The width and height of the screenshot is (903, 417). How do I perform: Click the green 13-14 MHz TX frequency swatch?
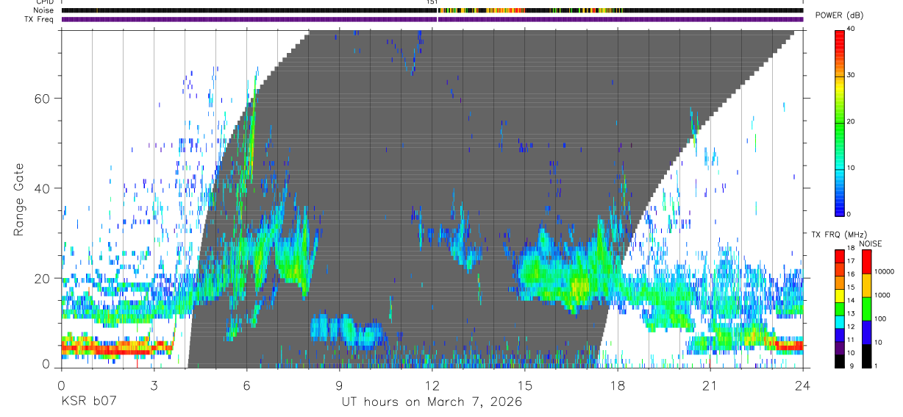tap(840, 307)
